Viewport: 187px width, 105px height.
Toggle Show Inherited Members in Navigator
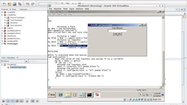(4, 101)
